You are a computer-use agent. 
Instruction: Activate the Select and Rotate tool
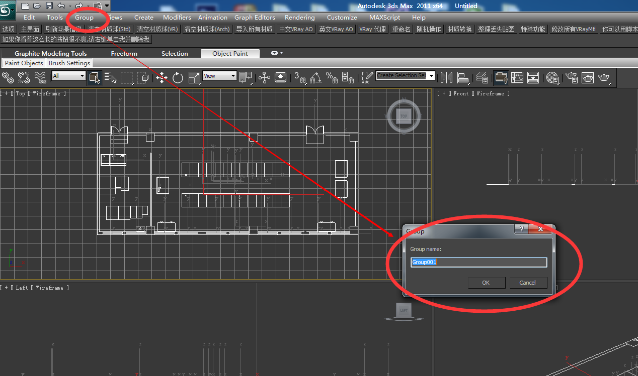[x=178, y=77]
